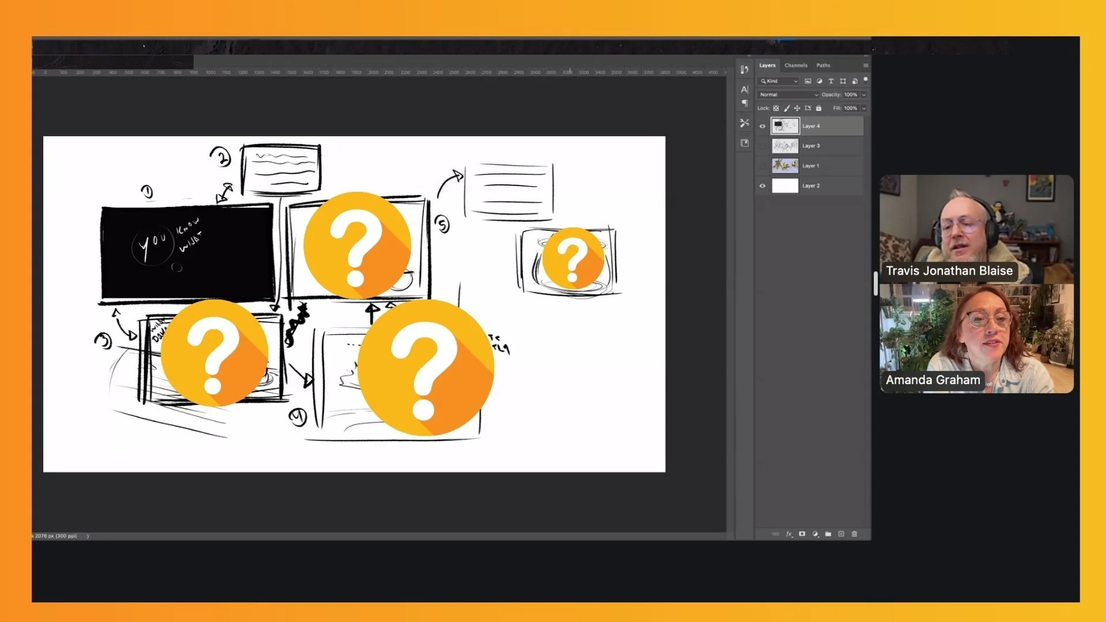Open the Paragraph panel icon
The image size is (1106, 622).
pos(744,104)
